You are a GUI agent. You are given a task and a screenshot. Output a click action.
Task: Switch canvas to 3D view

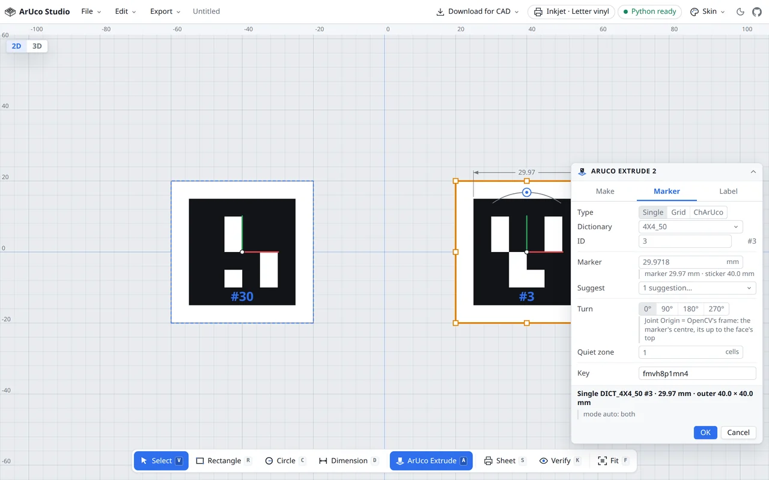[x=37, y=46]
